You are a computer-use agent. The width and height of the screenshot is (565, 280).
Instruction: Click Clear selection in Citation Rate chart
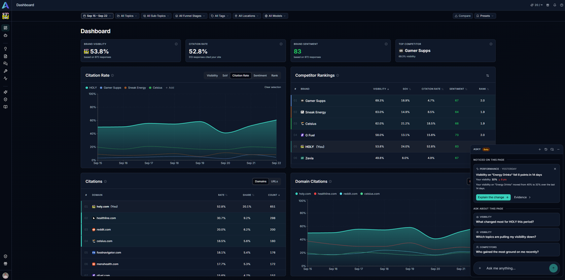[272, 87]
